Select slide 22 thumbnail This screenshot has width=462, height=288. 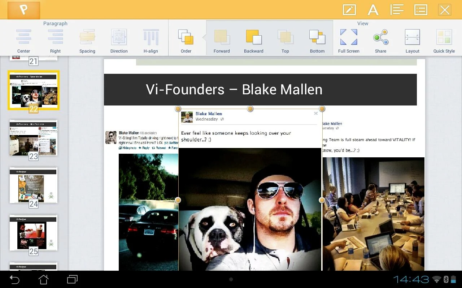34,90
